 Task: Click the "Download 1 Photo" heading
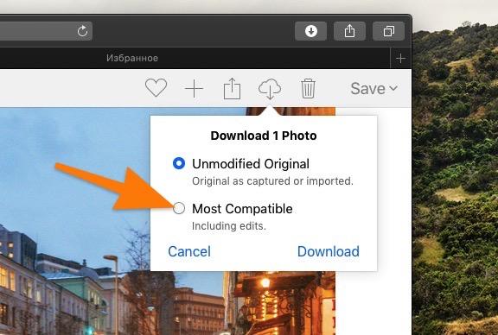(264, 136)
